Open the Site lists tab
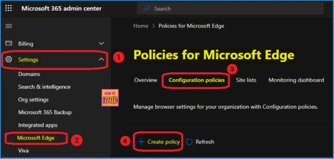 click(x=246, y=80)
